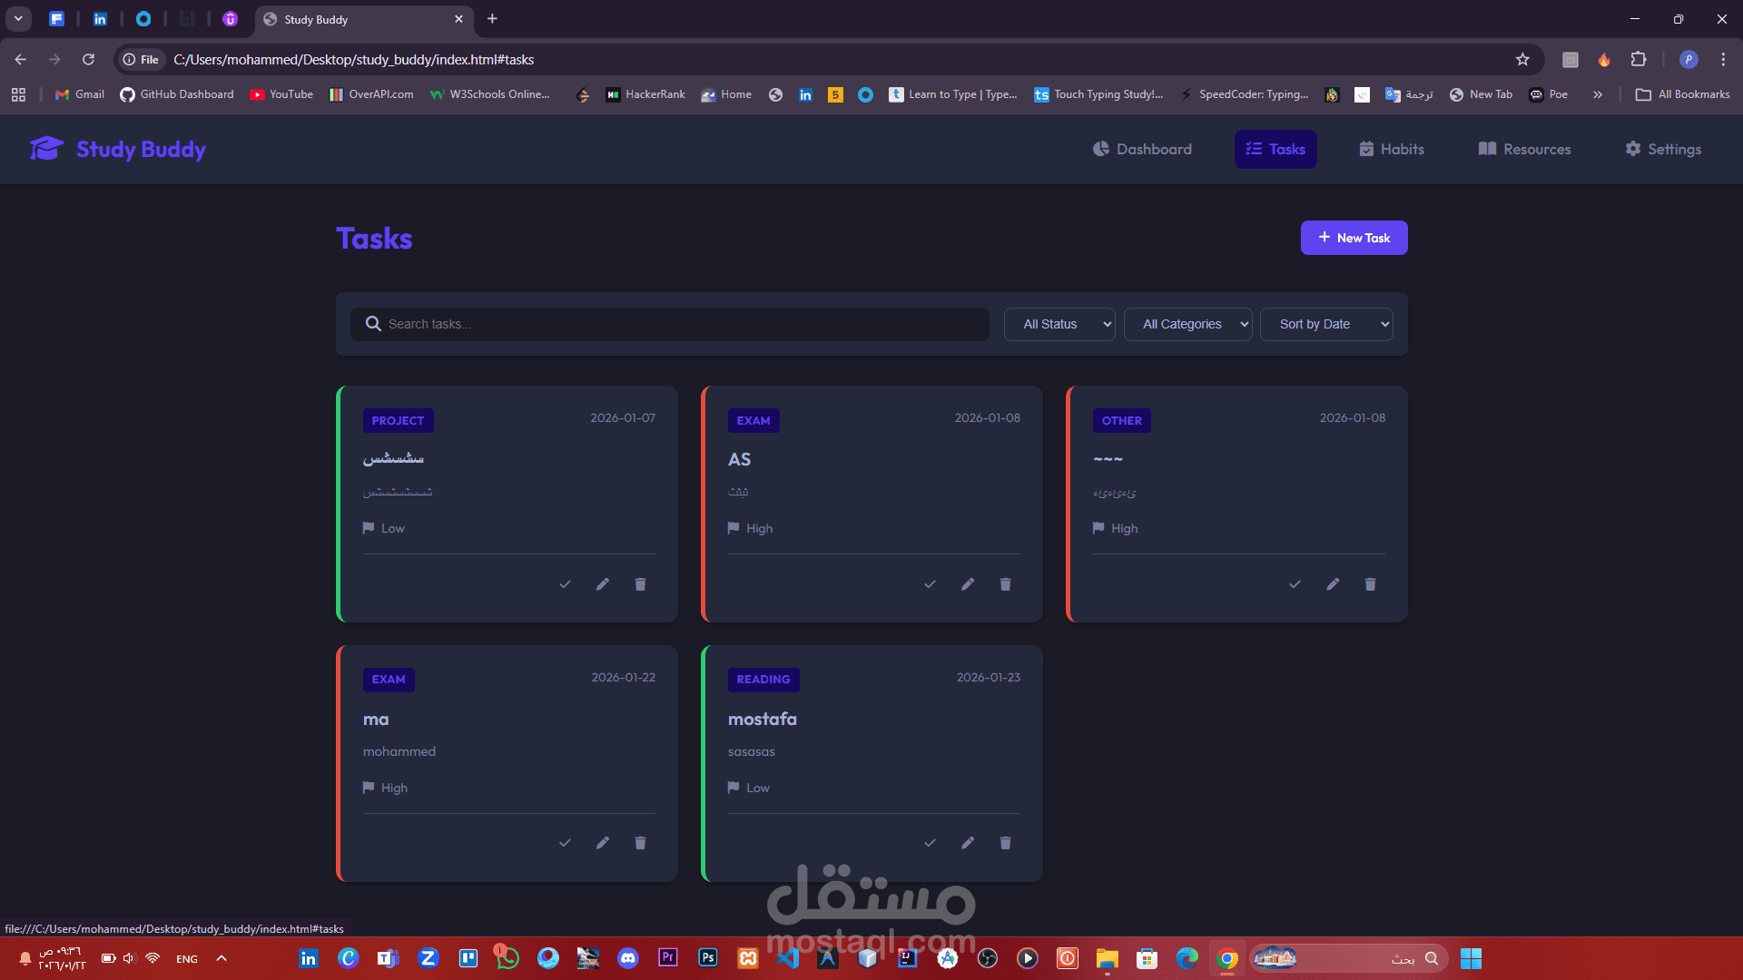Delete the 'AS' exam task
The height and width of the screenshot is (980, 1743).
click(1005, 584)
